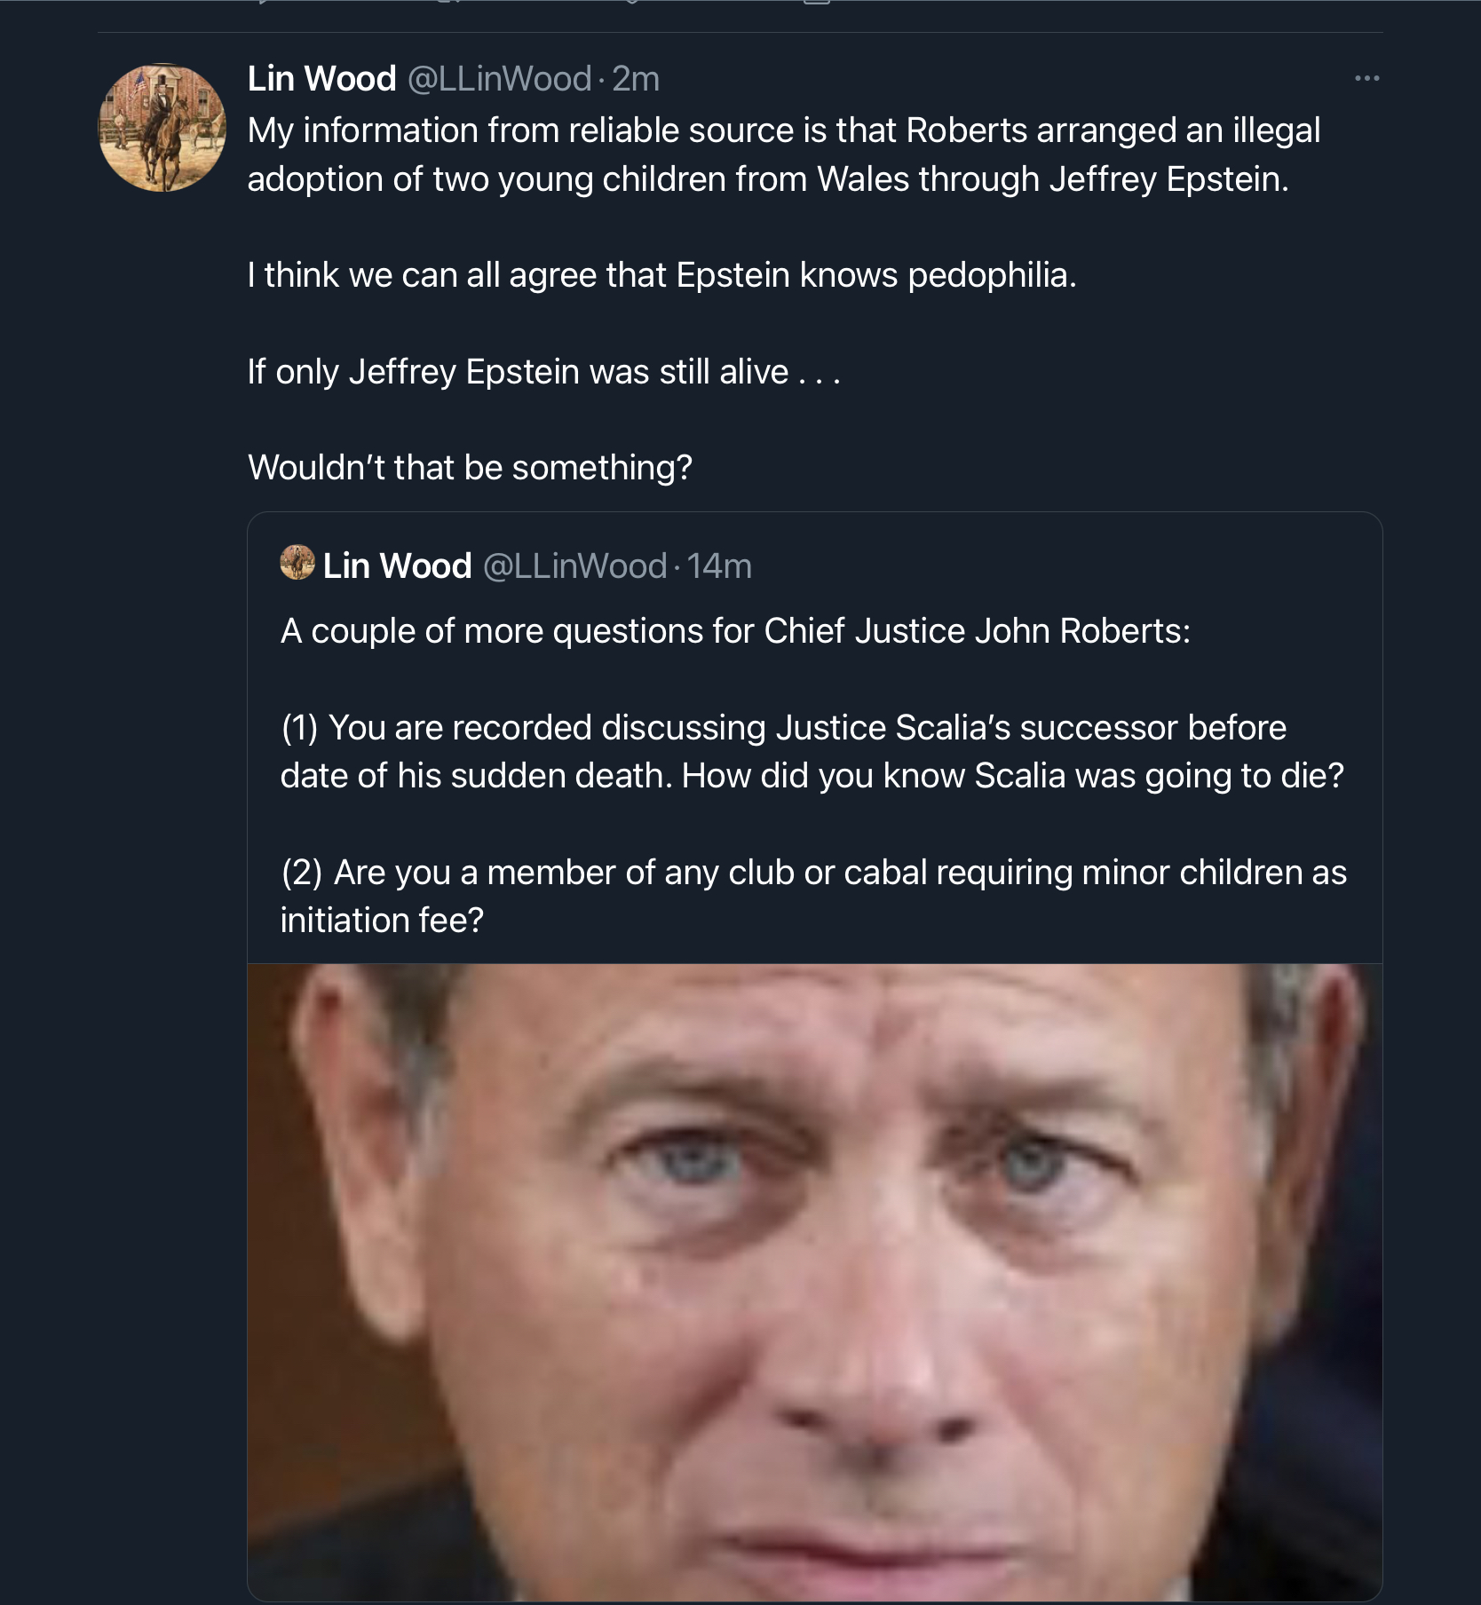1481x1605 pixels.
Task: Click the line starting 'My information from reliable source'
Action: (x=783, y=130)
